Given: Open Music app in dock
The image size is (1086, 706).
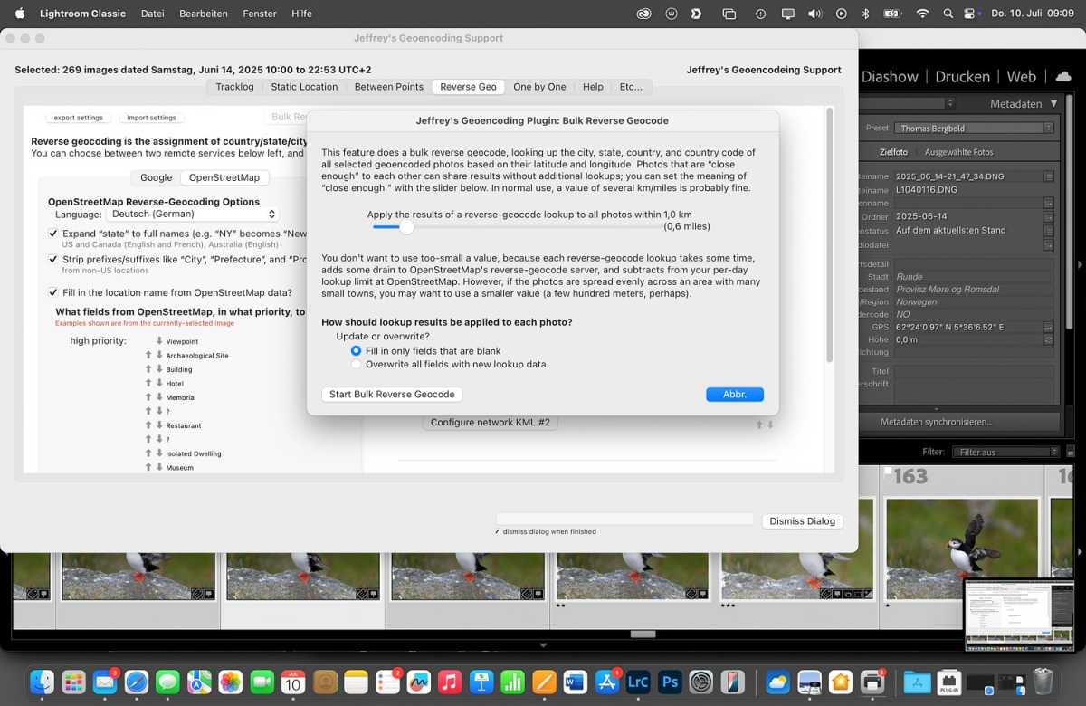Looking at the screenshot, I should coord(450,682).
